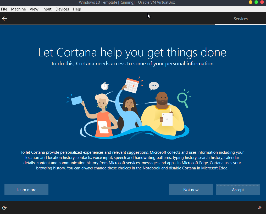Open the Input menu

tap(47, 9)
